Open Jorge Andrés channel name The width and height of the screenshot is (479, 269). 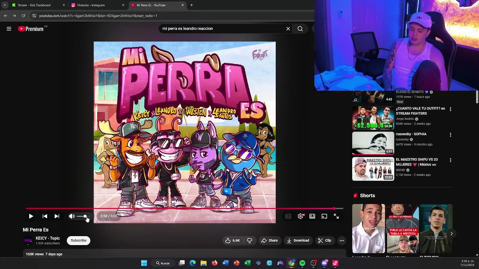pyautogui.click(x=405, y=119)
